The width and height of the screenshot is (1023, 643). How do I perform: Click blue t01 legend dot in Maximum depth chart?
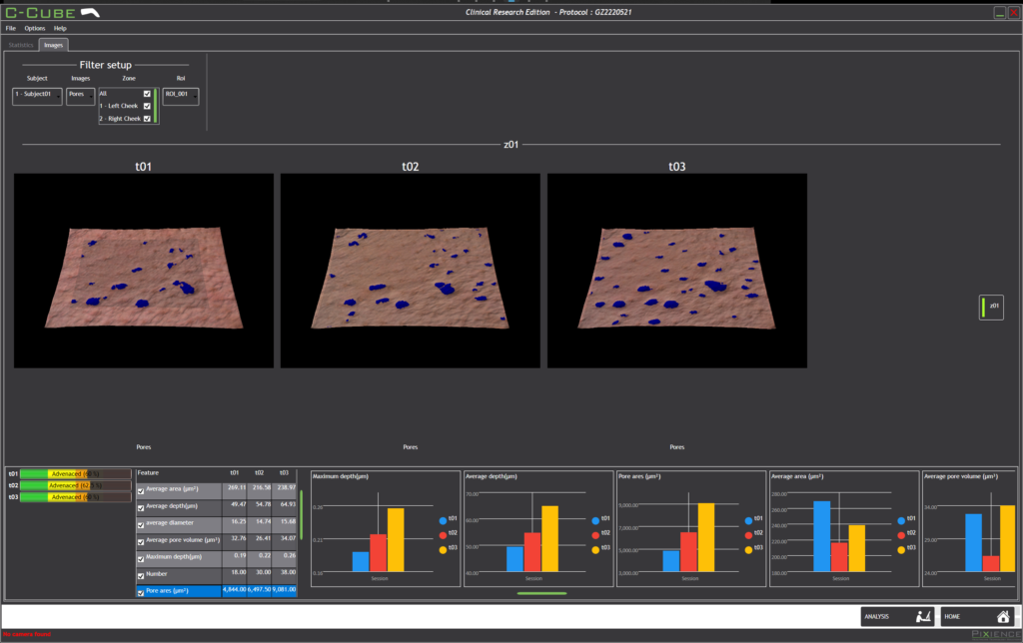pos(443,519)
